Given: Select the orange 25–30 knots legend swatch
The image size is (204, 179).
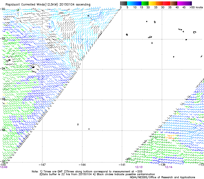Looking at the screenshot, I should pos(159,3).
